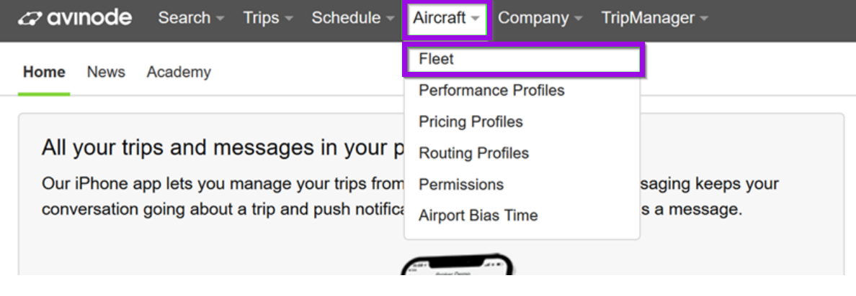Open the Academy tab
856x296 pixels.
[x=179, y=72]
